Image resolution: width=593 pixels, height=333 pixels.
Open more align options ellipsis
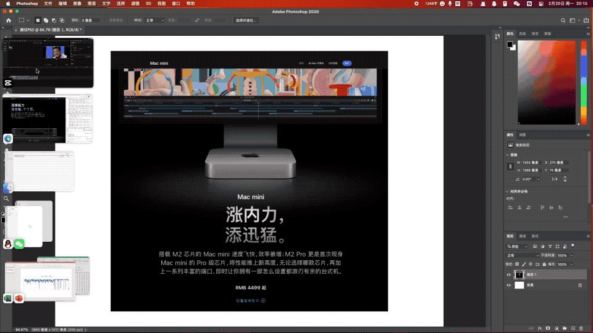click(565, 216)
